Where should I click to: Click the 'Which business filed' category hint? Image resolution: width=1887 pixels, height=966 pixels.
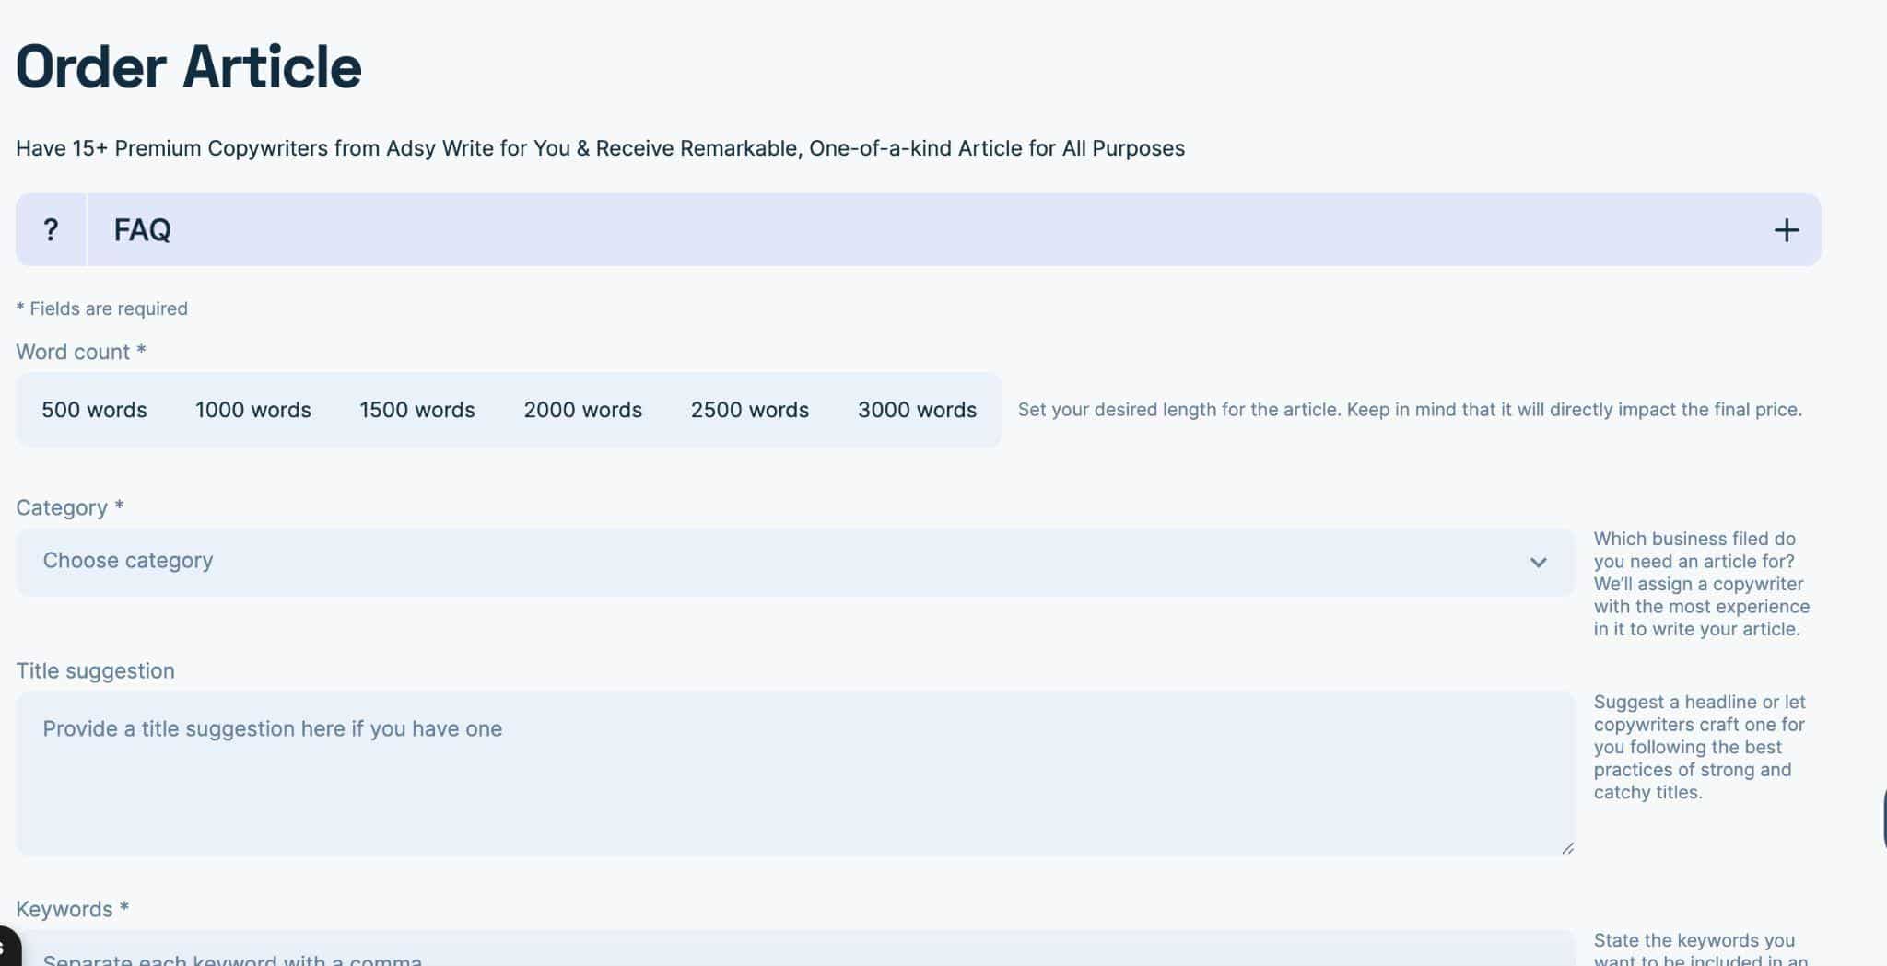[x=1701, y=584]
